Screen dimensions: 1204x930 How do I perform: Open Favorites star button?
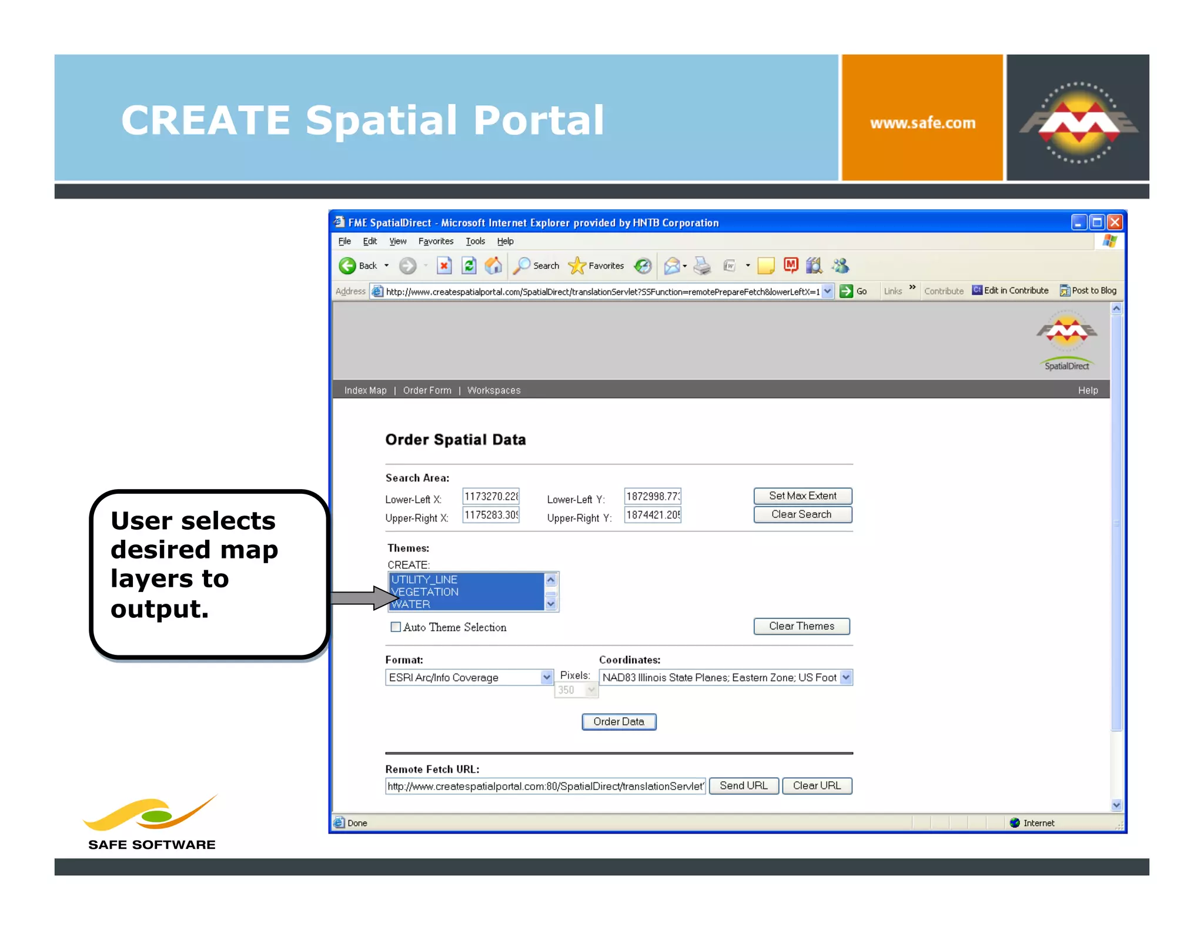596,266
